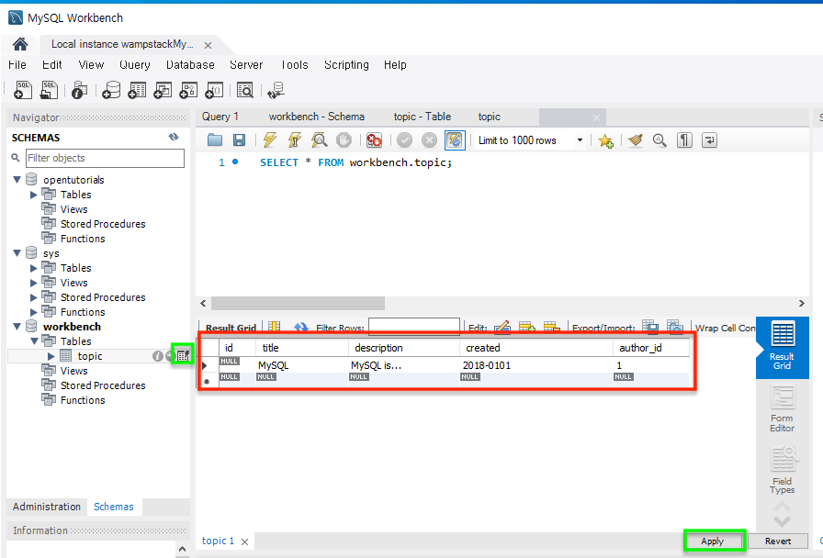The width and height of the screenshot is (823, 558).
Task: Expand Tables under sys schema
Action: tap(34, 268)
